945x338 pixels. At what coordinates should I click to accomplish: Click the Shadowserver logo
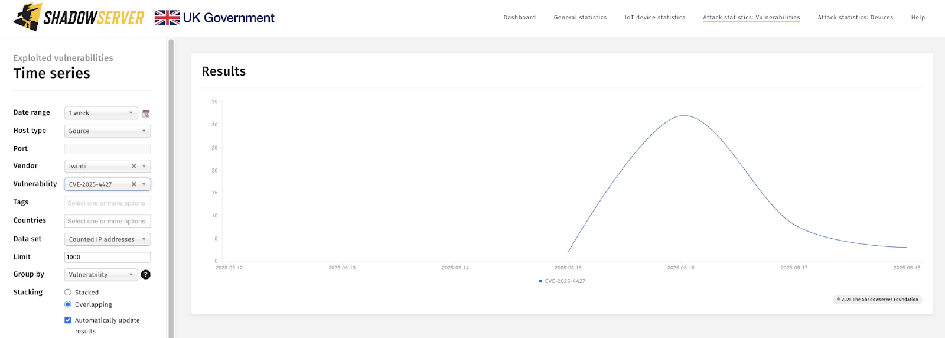point(79,17)
